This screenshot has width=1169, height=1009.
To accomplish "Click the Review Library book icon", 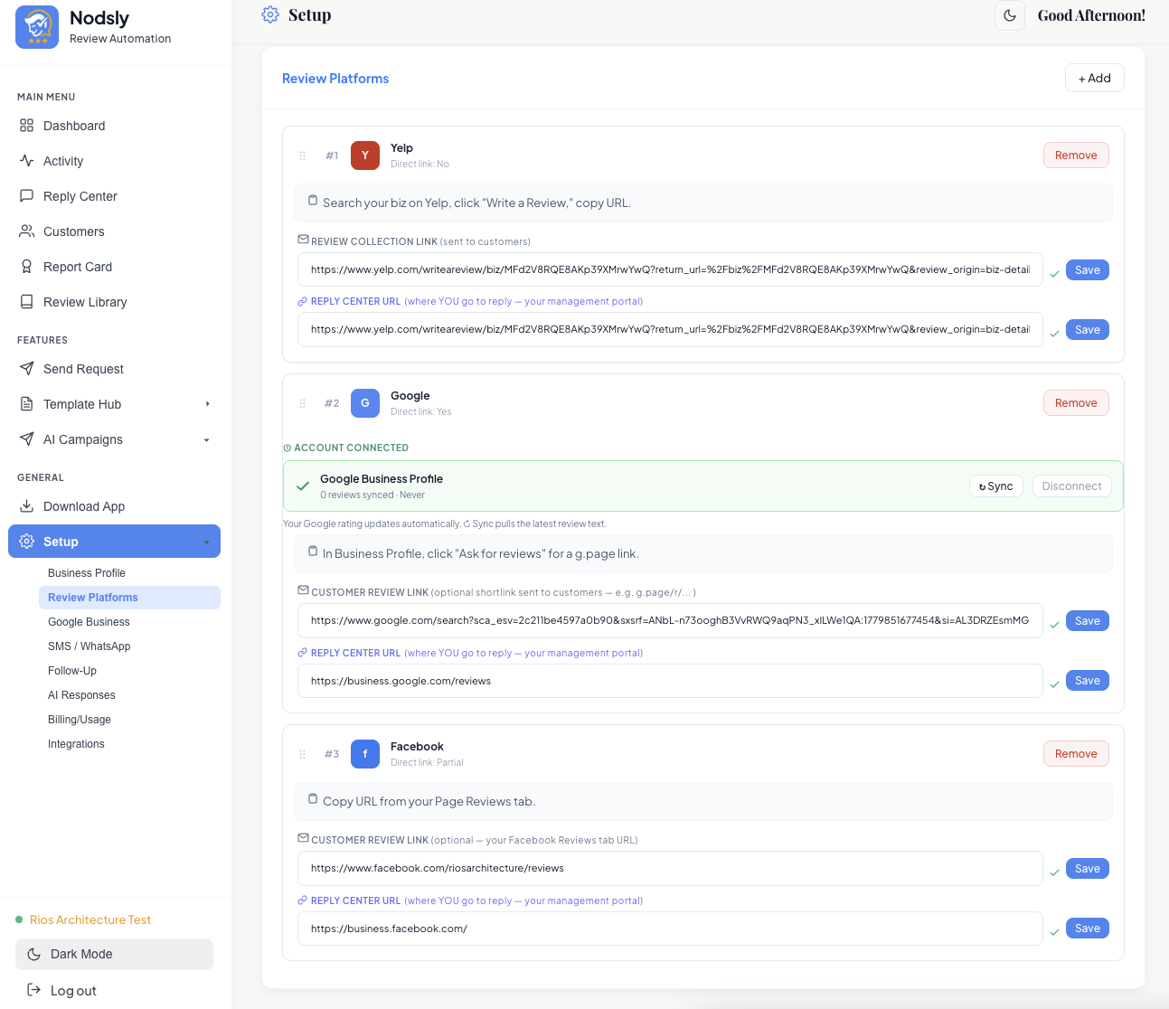I will (x=26, y=302).
